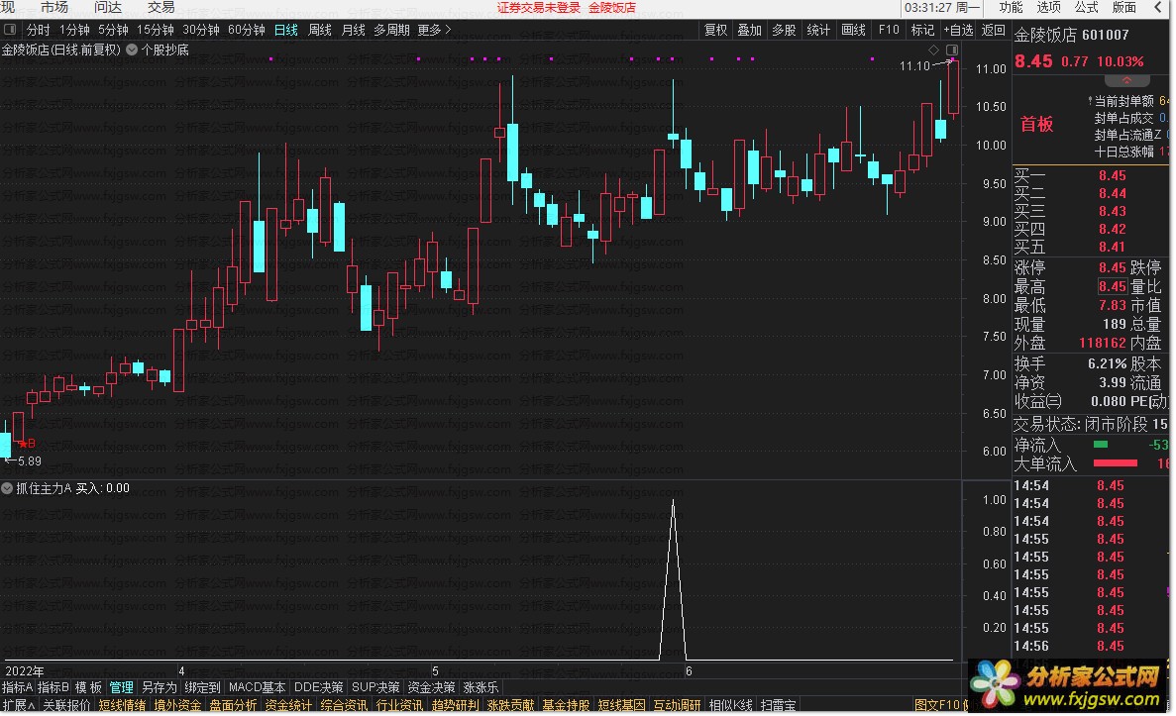Switch to 周线 weekly chart
Screen dimensions: 1176x716
point(320,30)
